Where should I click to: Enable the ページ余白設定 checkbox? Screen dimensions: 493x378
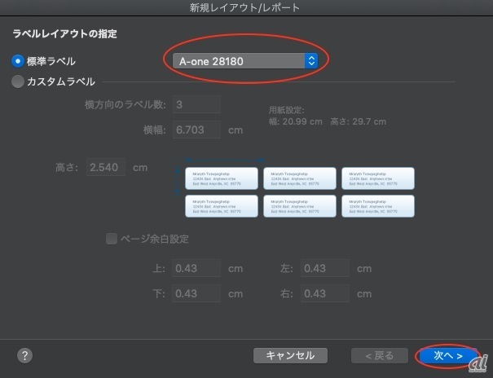111,239
